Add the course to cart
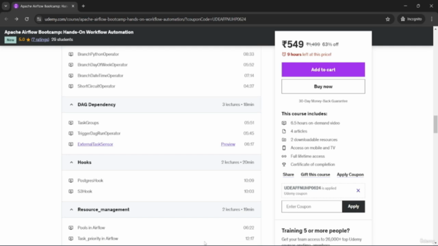Viewport: 438px width, 246px height. [323, 70]
